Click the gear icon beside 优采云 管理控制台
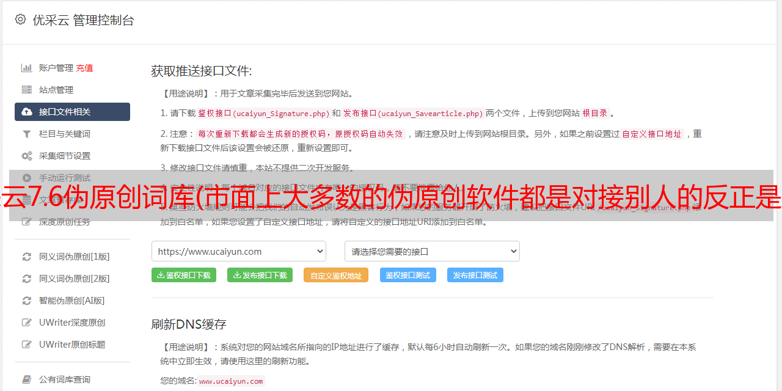 pos(20,20)
